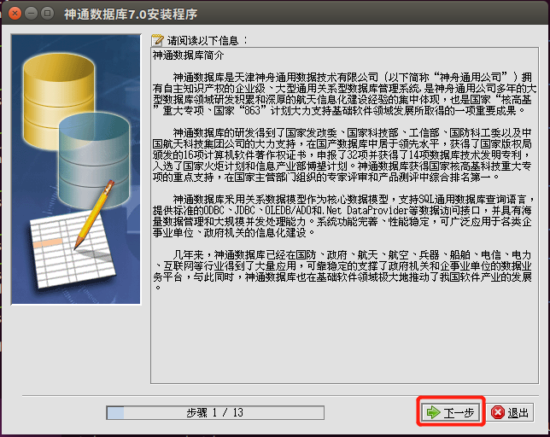Click the window title 神通数据库7.0安装程序
This screenshot has width=550, height=437.
[131, 14]
